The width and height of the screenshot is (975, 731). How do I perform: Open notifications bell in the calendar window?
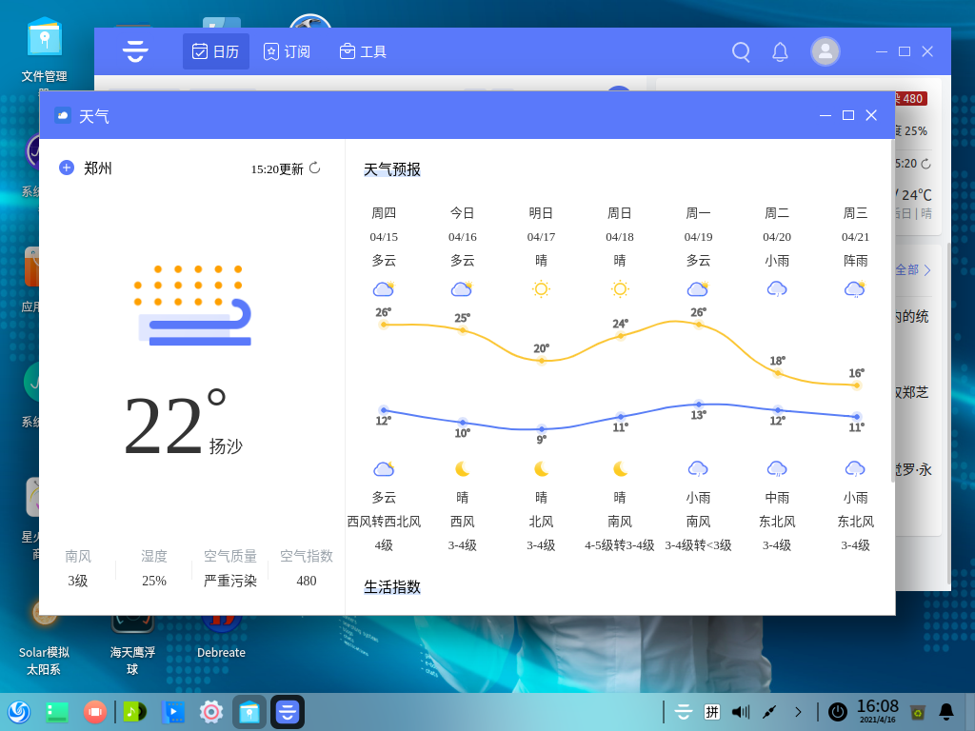click(780, 51)
